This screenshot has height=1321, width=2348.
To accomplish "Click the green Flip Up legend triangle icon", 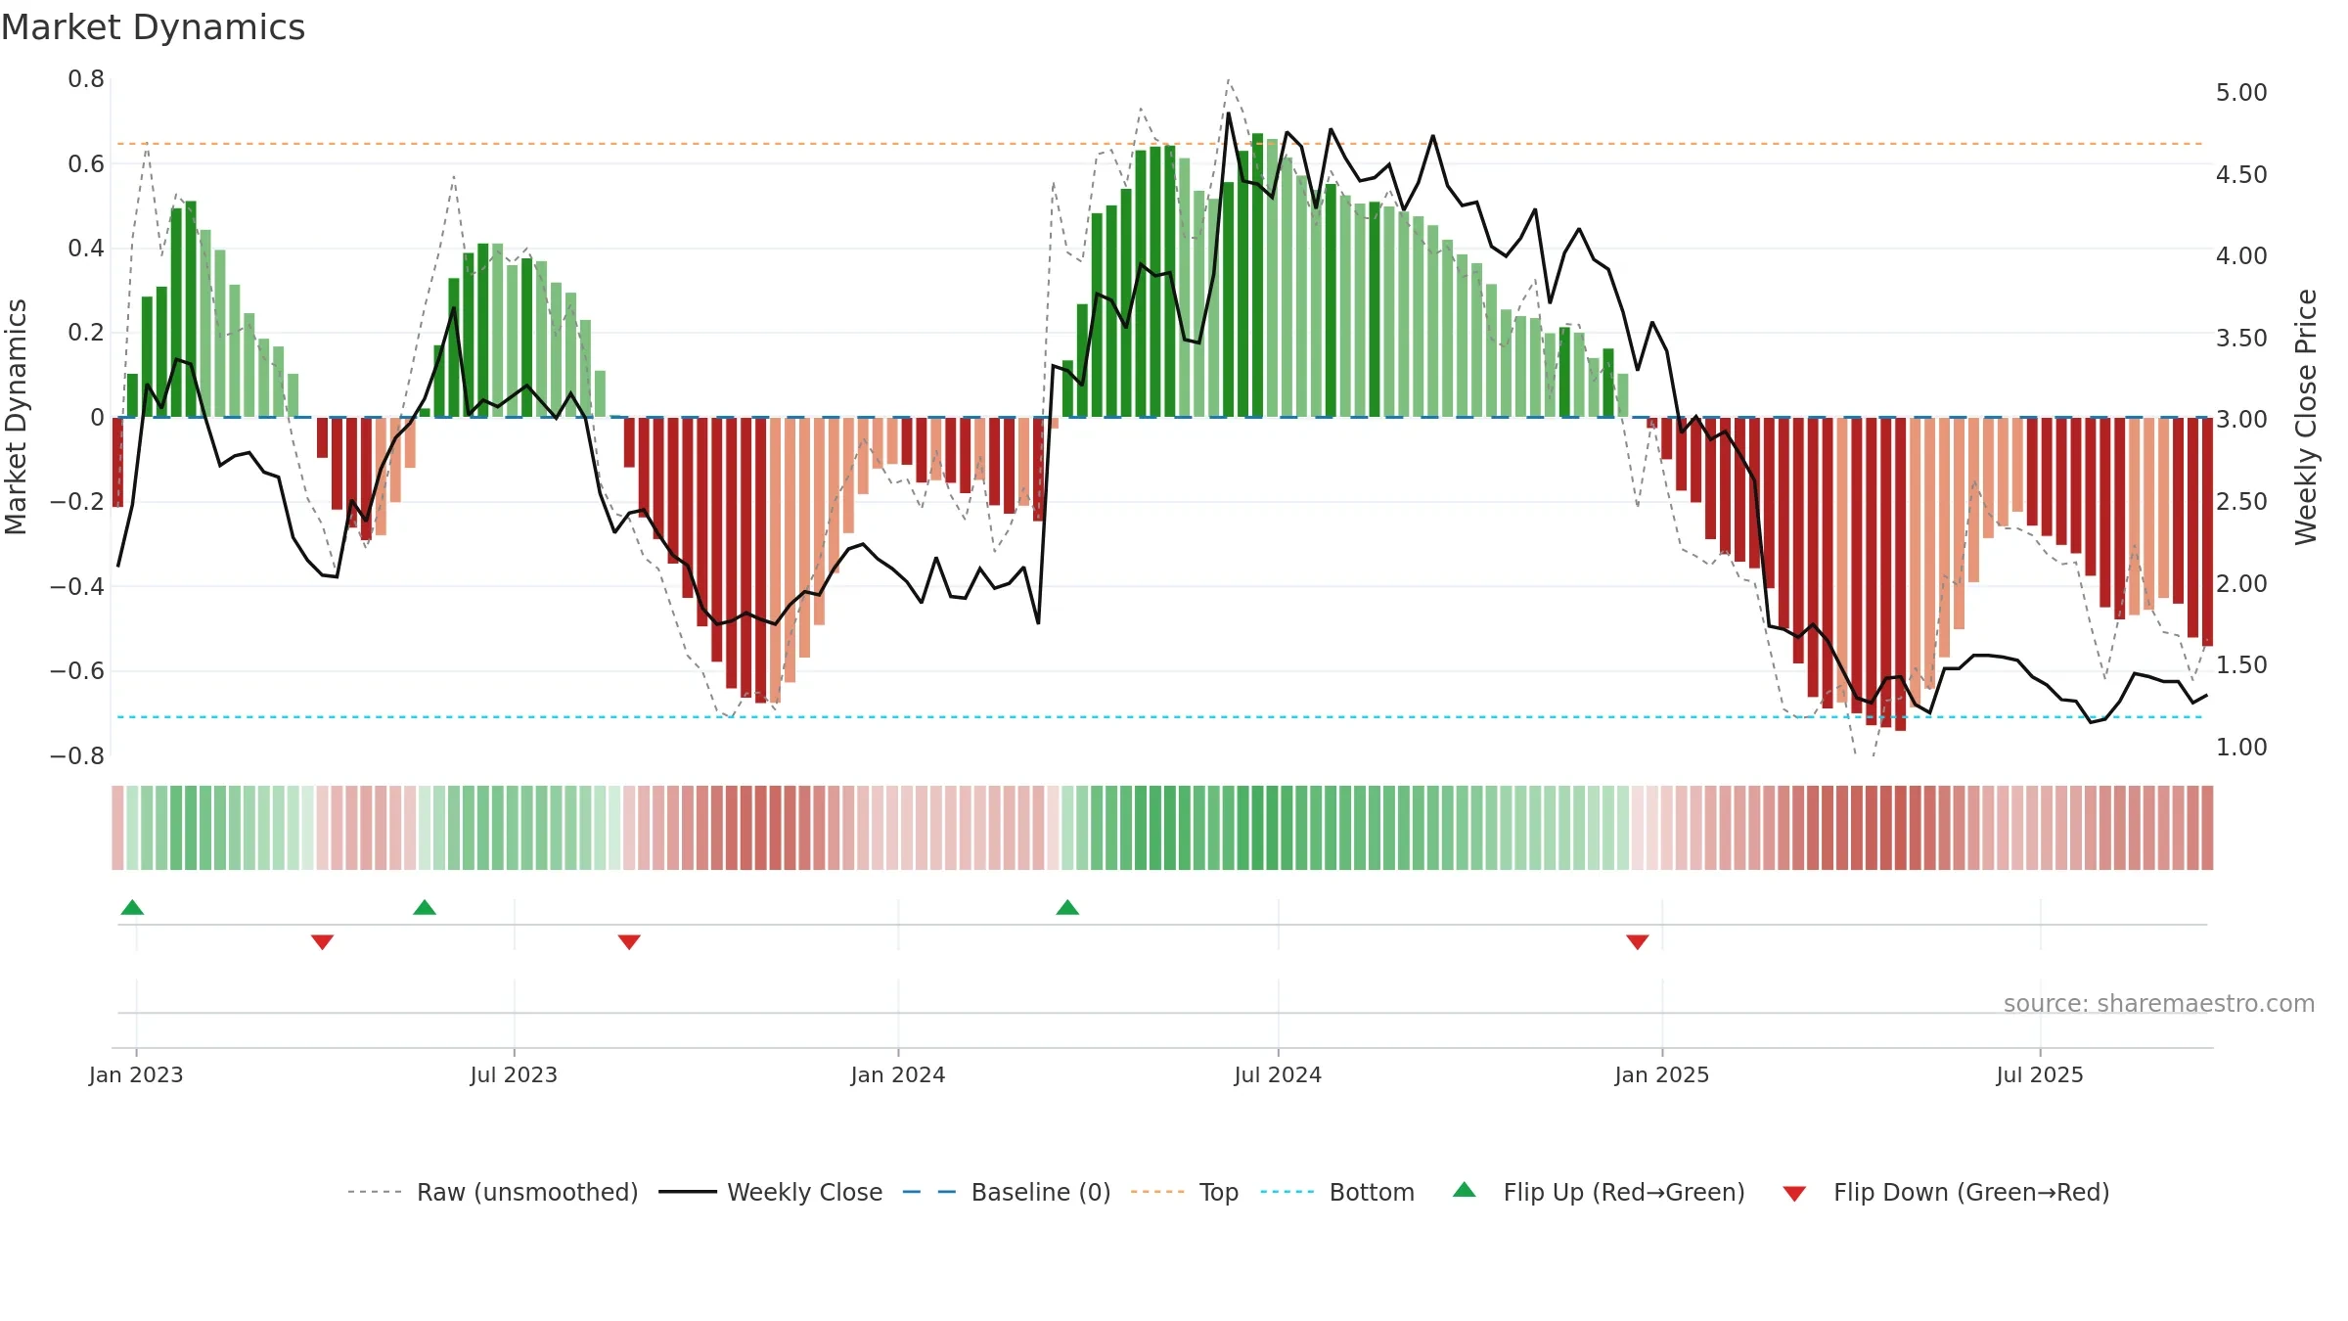I will click(x=1465, y=1190).
